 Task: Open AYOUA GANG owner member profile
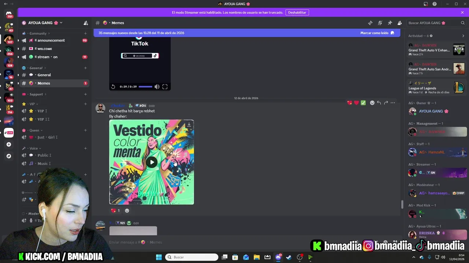(x=437, y=111)
